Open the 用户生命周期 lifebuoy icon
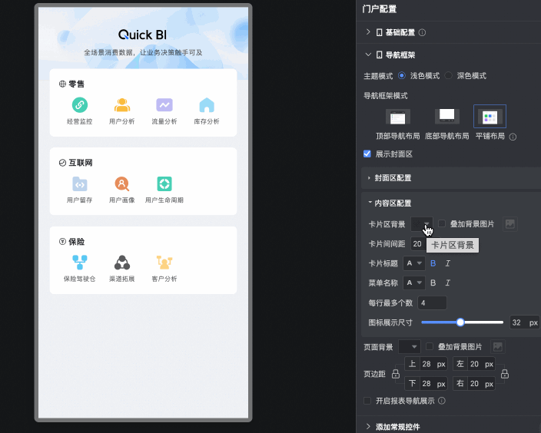Screen dimensions: 541x433 (x=164, y=183)
